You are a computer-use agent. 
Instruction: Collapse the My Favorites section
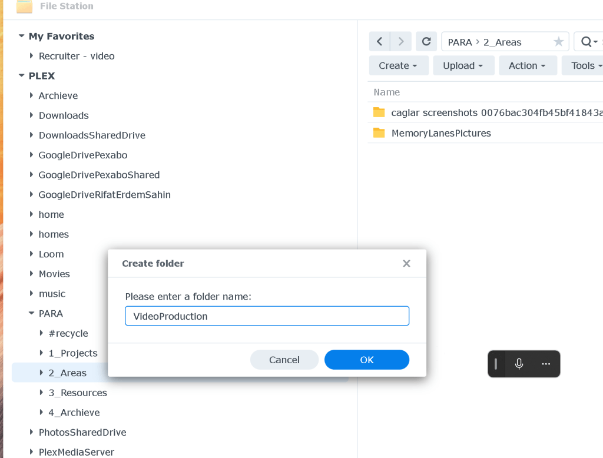click(22, 36)
